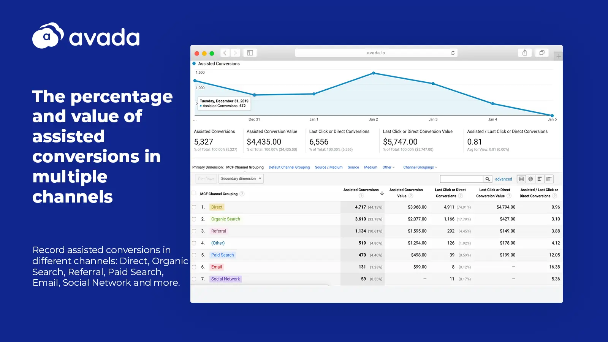Image resolution: width=608 pixels, height=342 pixels.
Task: Open the Secondary dimension dropdown
Action: 241,179
